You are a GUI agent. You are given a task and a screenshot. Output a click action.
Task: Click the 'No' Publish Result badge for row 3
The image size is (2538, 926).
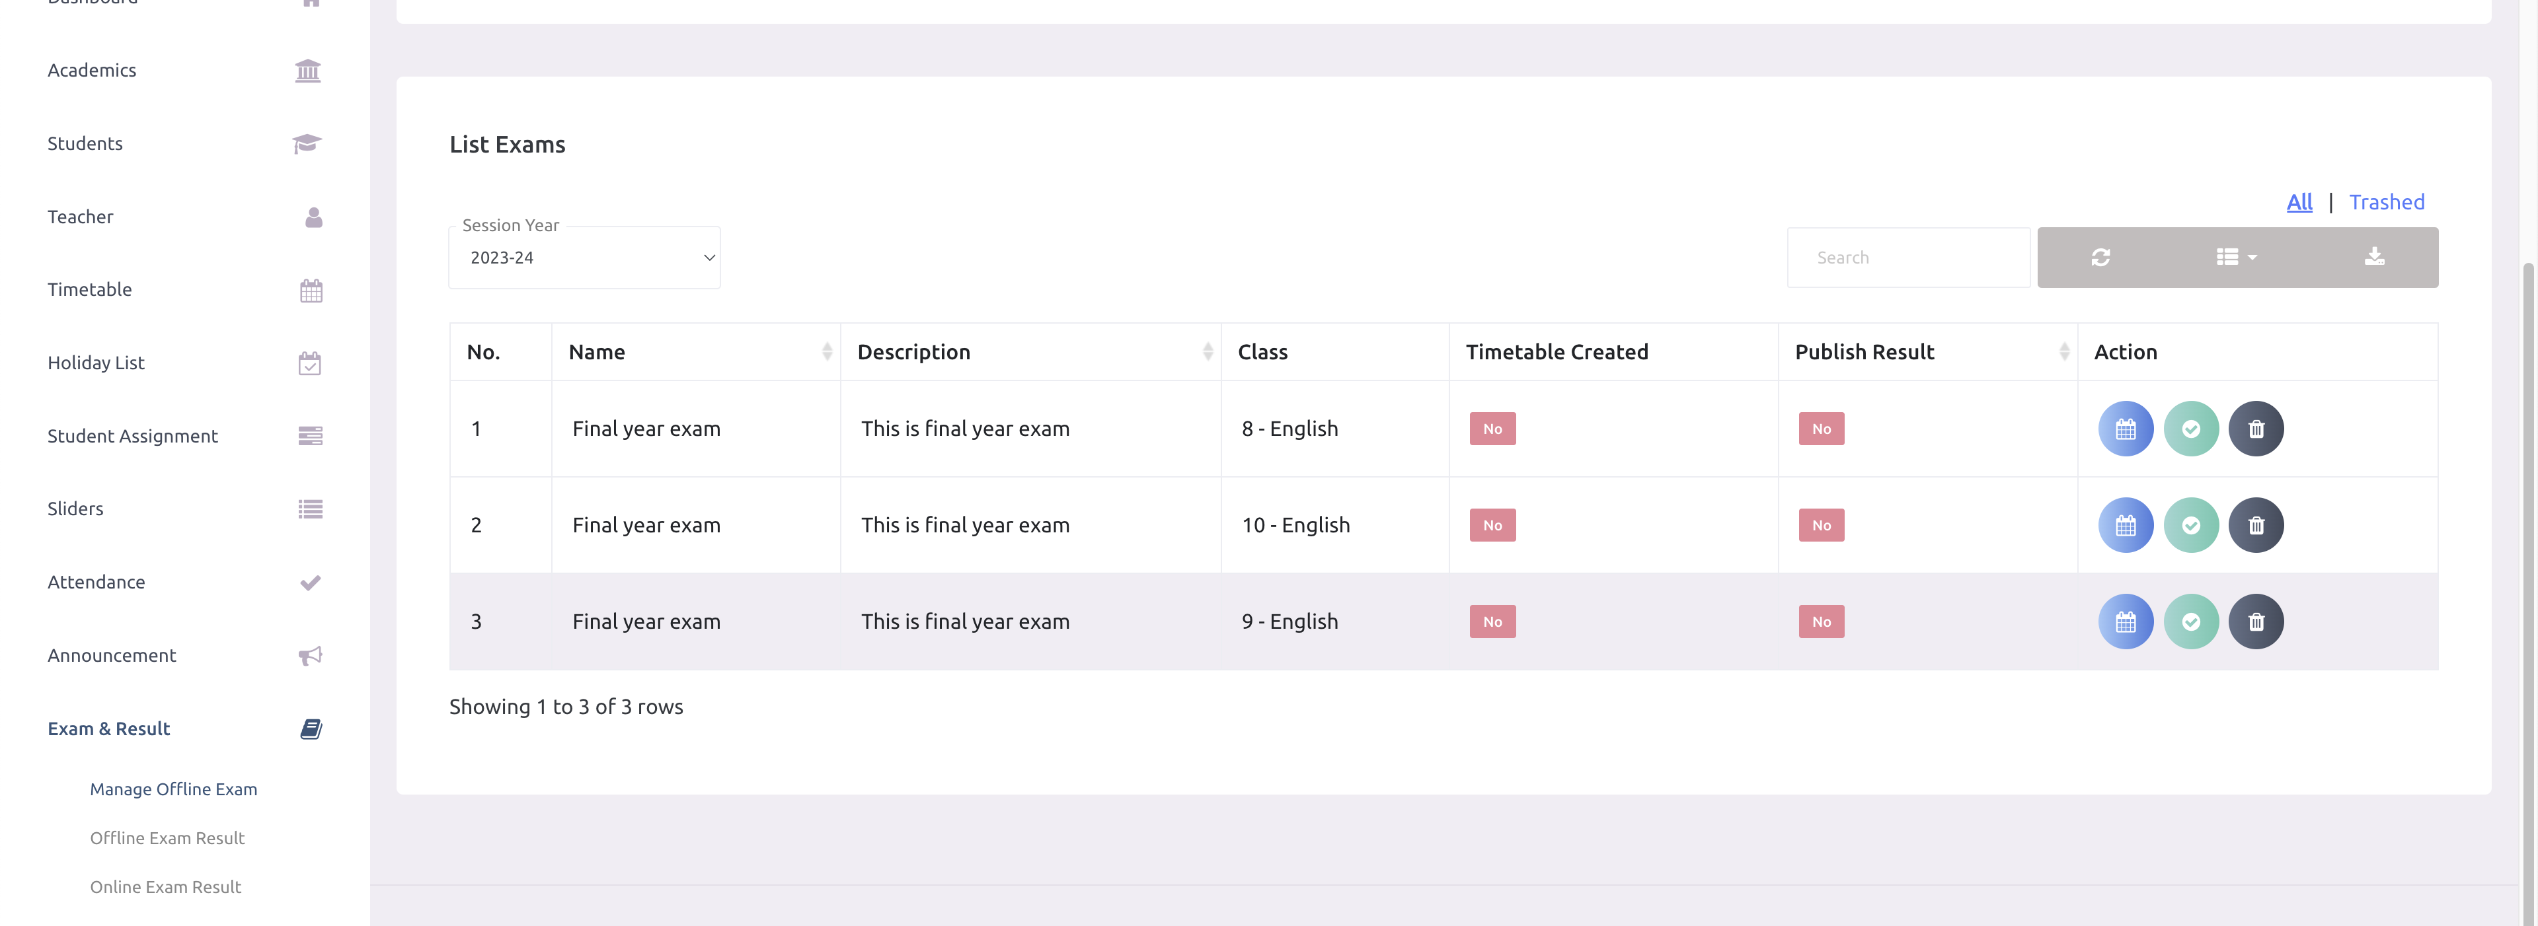tap(1821, 621)
